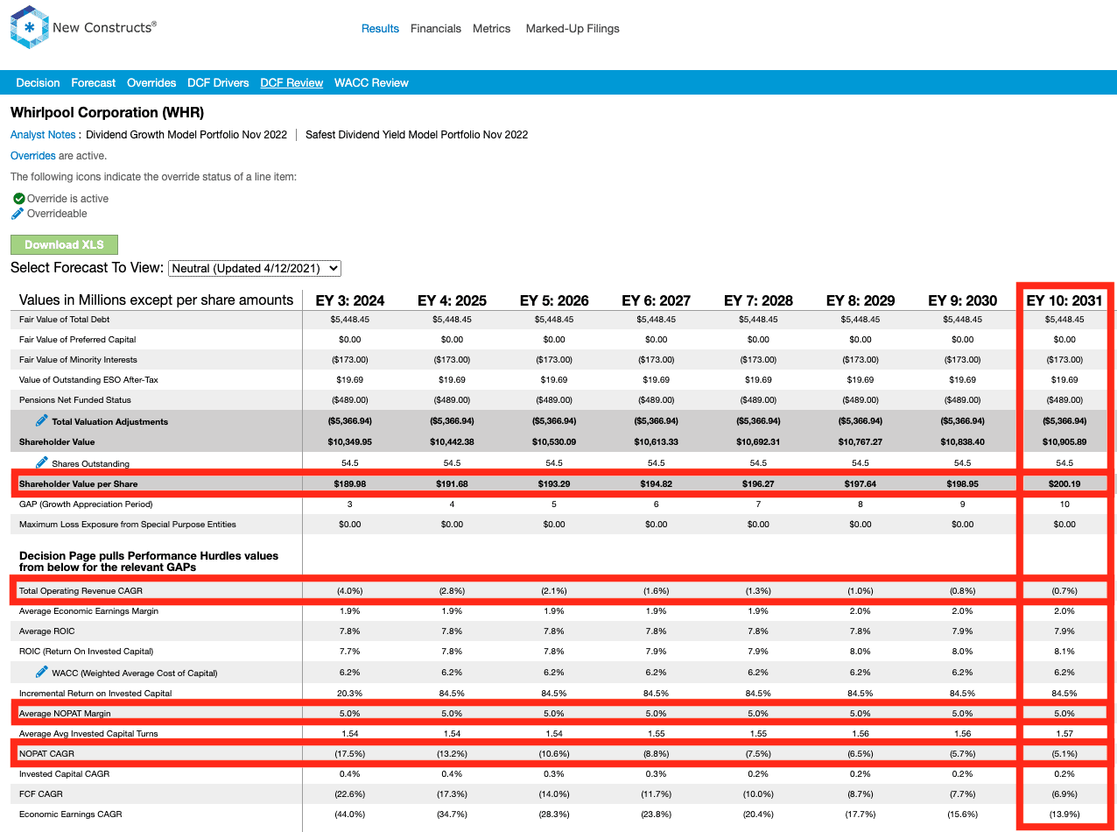
Task: Click Dividend Growth Model Portfolio Nov 2022 note
Action: tap(186, 135)
